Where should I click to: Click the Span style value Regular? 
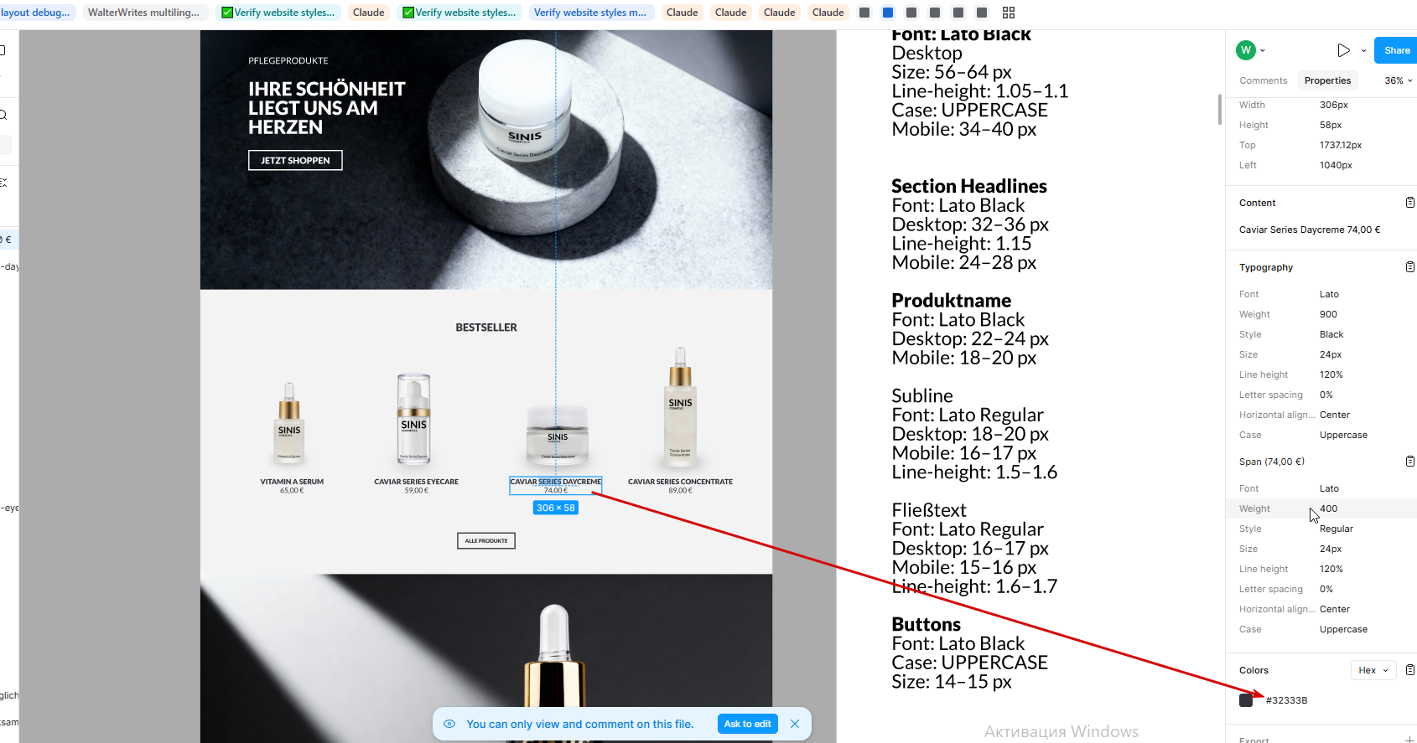(x=1337, y=529)
